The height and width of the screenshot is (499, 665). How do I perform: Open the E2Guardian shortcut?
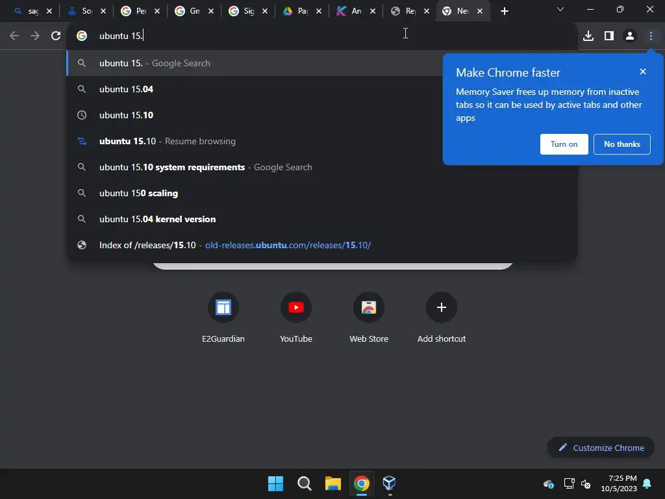click(x=223, y=317)
